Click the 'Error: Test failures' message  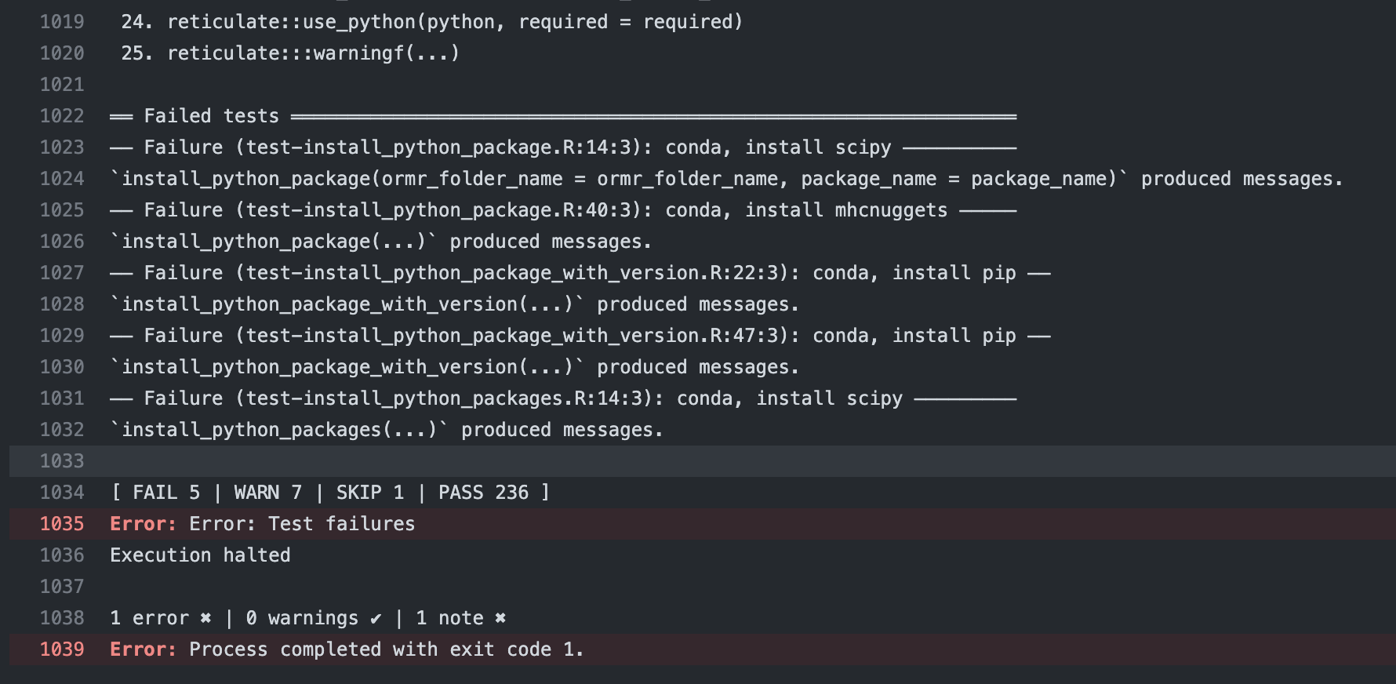pos(302,524)
